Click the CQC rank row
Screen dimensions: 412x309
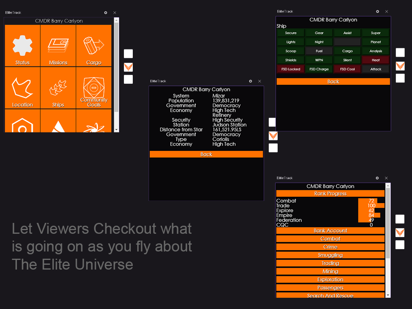pyautogui.click(x=330, y=225)
